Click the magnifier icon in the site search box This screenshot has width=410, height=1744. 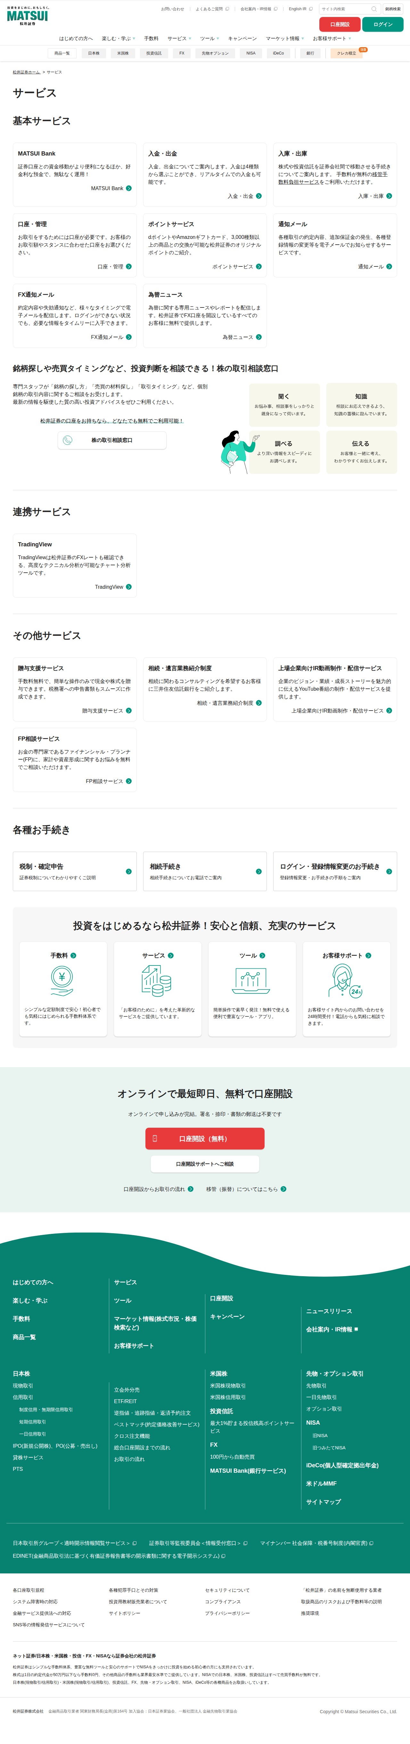[373, 9]
